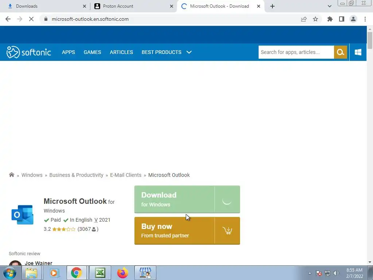Click the store app icon in taskbar
This screenshot has height=280, width=373.
145,273
